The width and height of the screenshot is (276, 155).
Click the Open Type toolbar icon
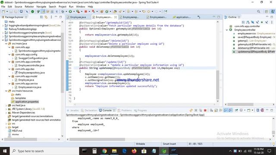click(x=115, y=12)
